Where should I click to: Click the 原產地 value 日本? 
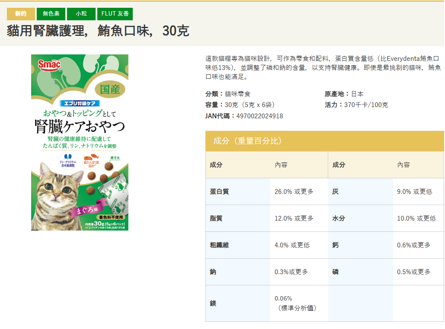[x=357, y=94]
